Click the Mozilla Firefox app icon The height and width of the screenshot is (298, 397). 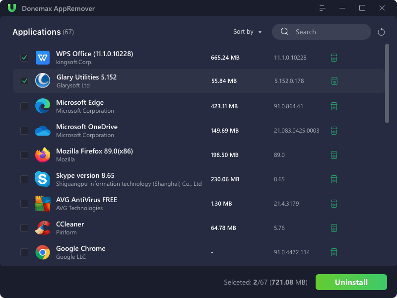click(x=43, y=155)
